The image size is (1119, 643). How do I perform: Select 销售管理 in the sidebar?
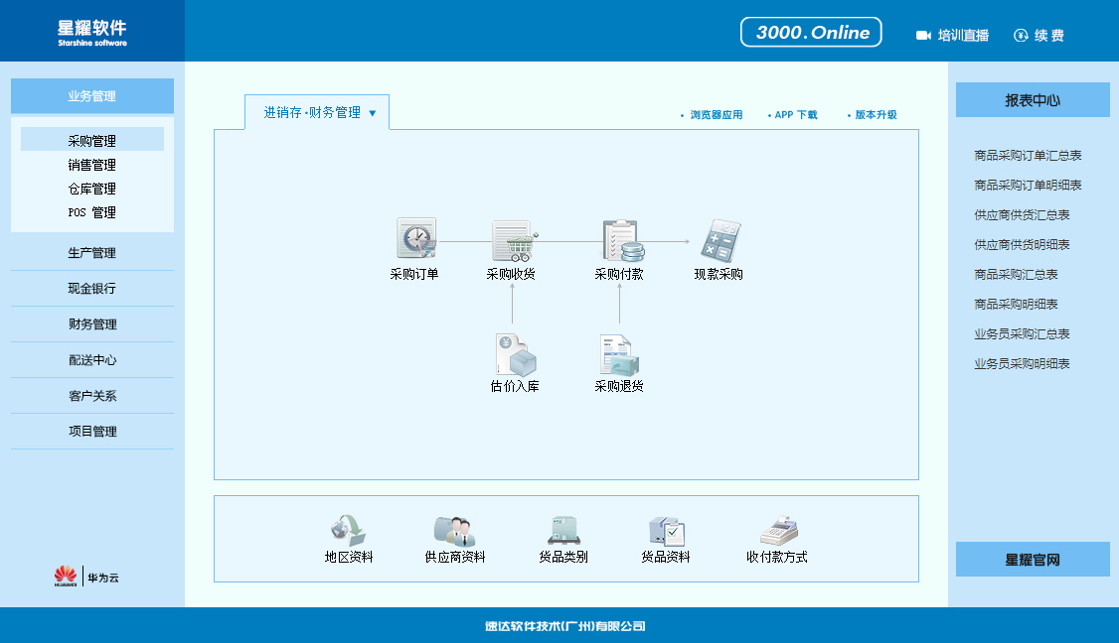click(92, 165)
